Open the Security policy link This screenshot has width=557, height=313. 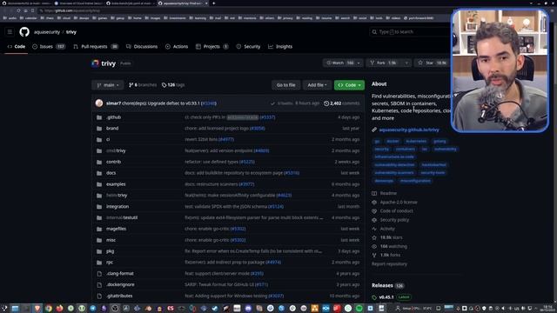click(x=394, y=220)
